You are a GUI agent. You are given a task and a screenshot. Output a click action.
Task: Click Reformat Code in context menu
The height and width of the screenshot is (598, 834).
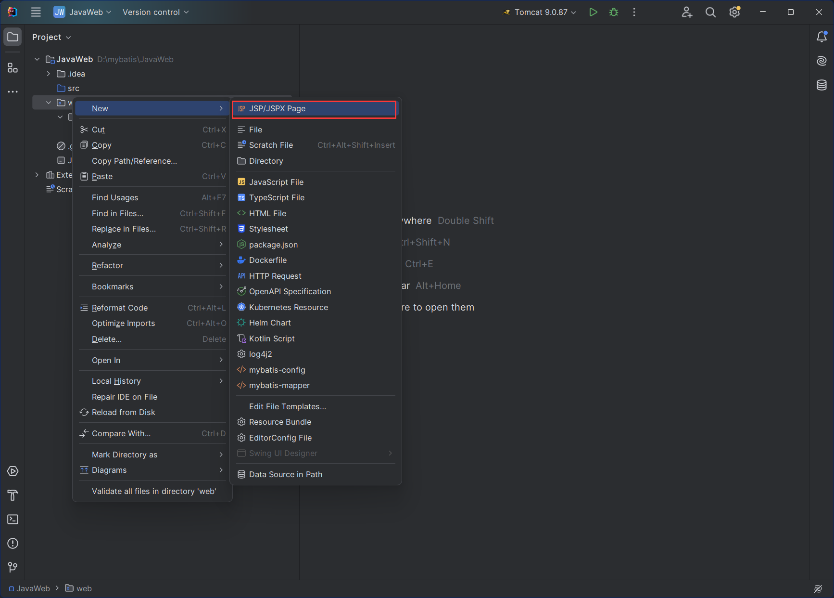[120, 308]
